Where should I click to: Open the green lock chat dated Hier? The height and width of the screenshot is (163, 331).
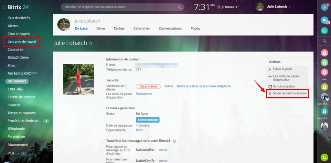pyautogui.click(x=324, y=87)
